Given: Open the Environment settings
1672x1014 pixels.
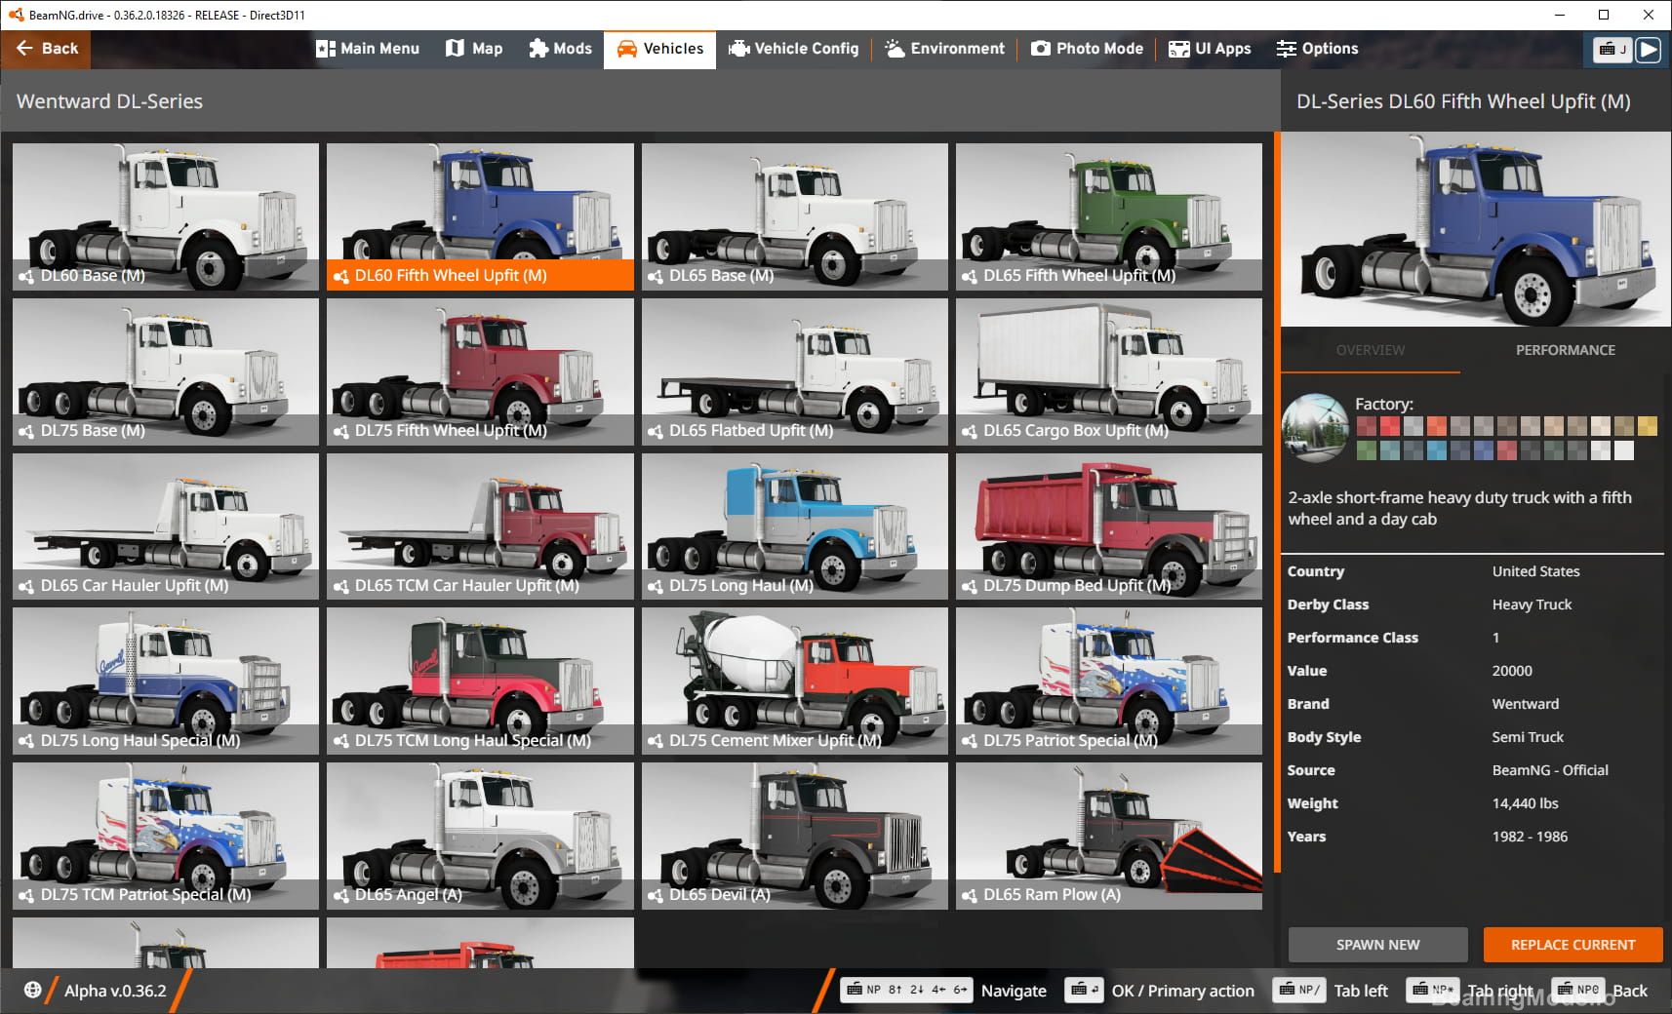Looking at the screenshot, I should point(944,49).
